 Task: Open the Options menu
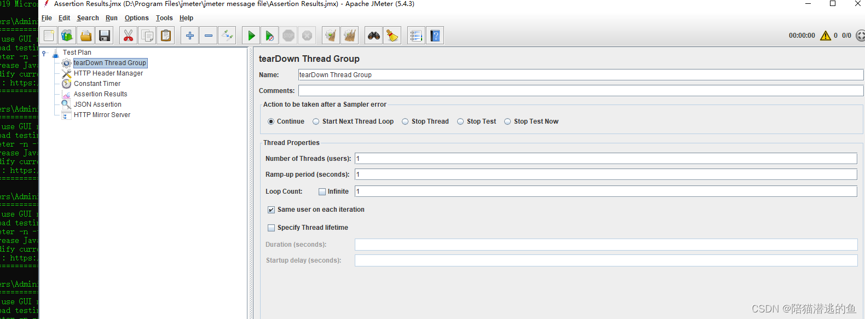(x=136, y=18)
